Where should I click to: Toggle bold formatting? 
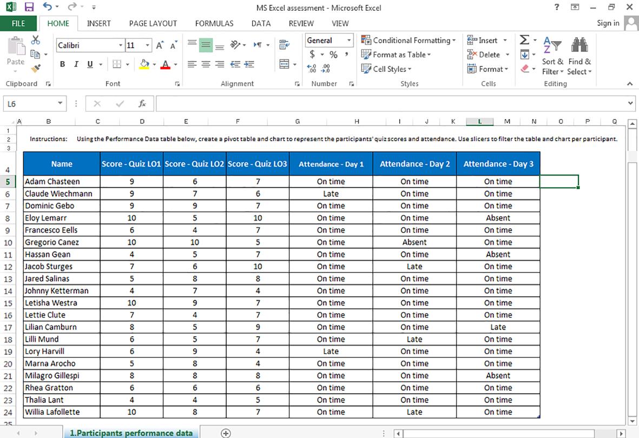[x=62, y=64]
